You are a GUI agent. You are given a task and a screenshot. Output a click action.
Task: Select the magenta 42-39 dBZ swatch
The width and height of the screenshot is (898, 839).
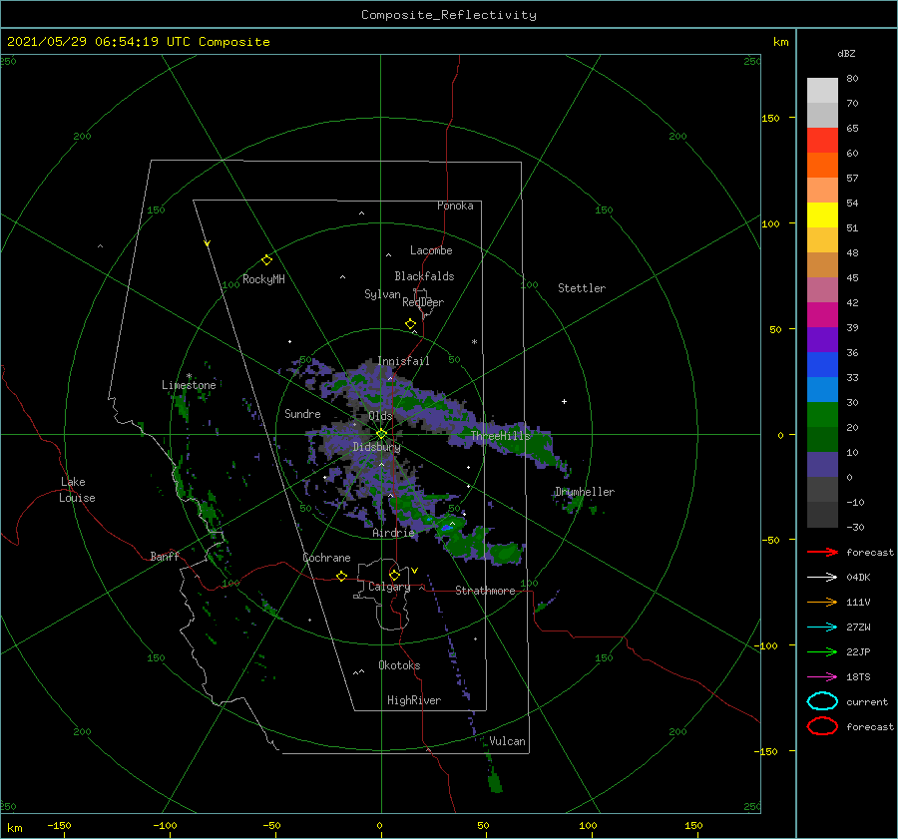[822, 315]
